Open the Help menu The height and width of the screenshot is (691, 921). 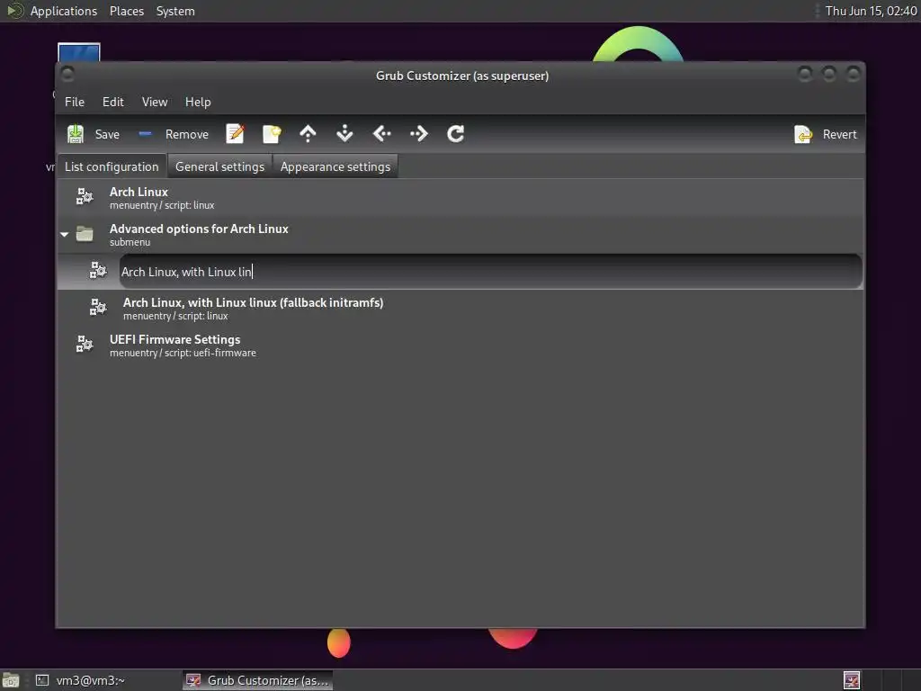coord(198,102)
